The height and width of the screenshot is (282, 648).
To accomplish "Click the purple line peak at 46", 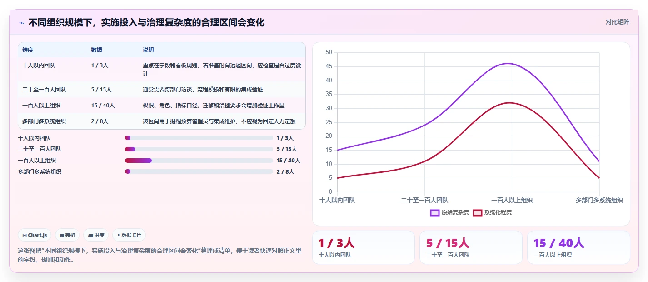I will coord(508,63).
